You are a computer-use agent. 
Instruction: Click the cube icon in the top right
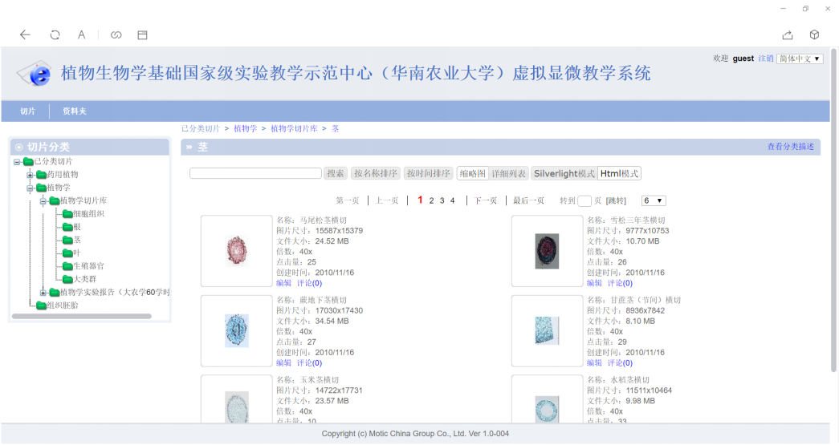pyautogui.click(x=814, y=34)
